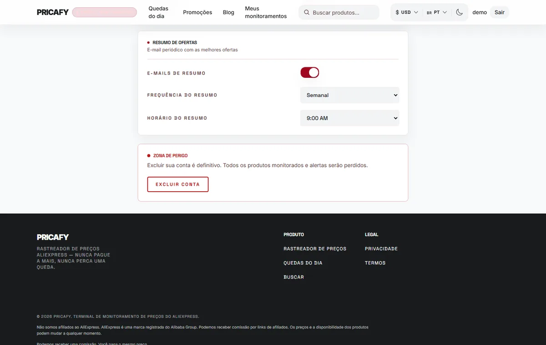Click the footer PRICAFY logo

(53, 237)
